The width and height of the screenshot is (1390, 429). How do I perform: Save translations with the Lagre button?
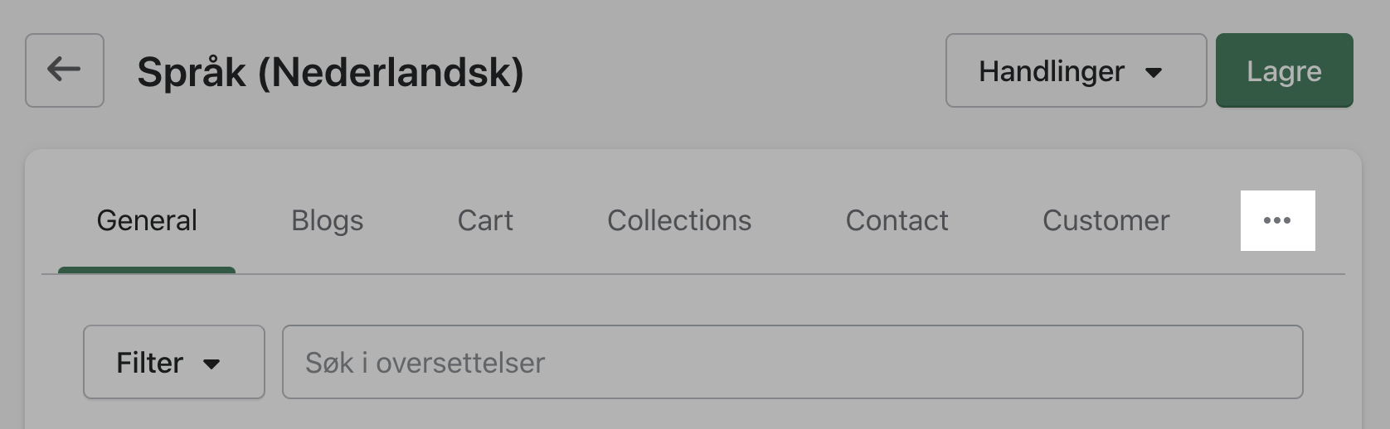point(1284,70)
